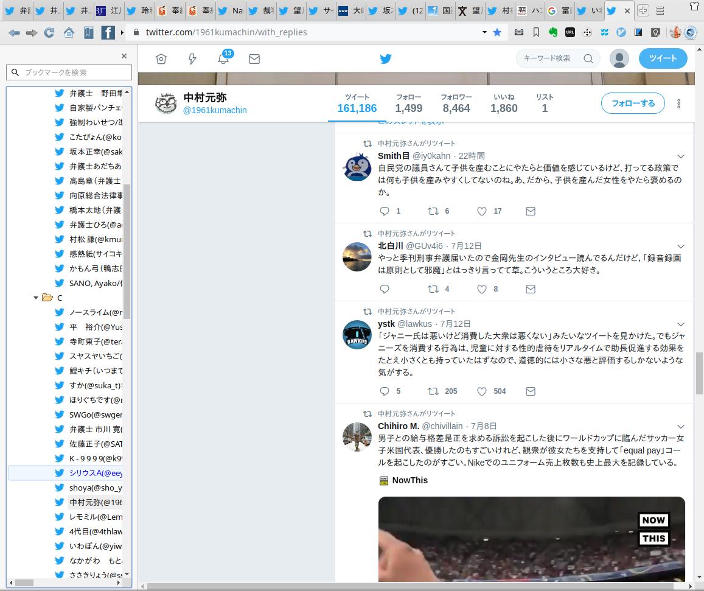This screenshot has height=591, width=704.
Task: Expand the toolbar overflow arrow next to Facebook
Action: (x=122, y=33)
